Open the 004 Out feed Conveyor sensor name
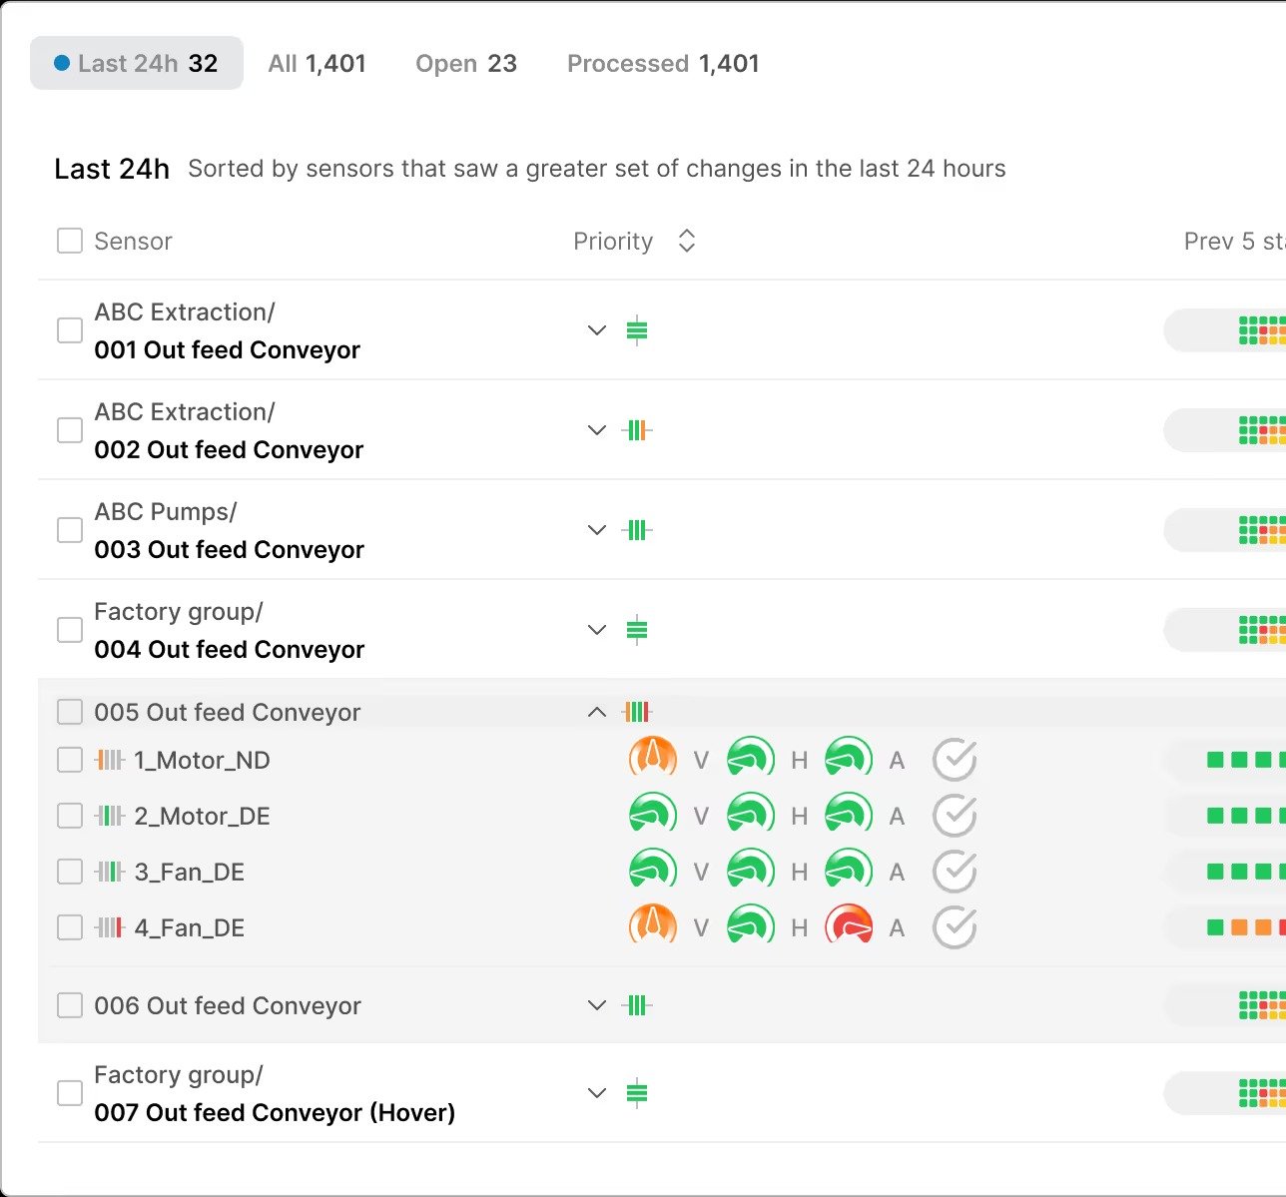The height and width of the screenshot is (1197, 1286). coord(229,650)
